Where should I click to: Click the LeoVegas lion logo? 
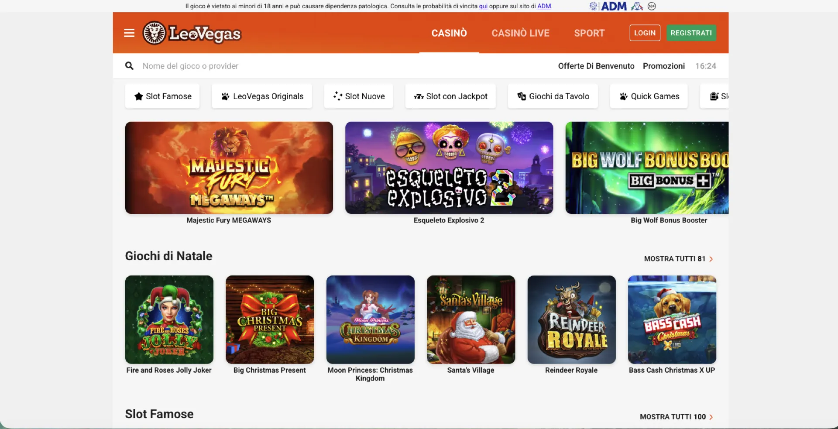click(x=155, y=33)
